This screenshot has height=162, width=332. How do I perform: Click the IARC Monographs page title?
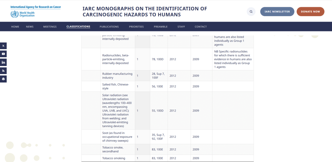pos(145,12)
